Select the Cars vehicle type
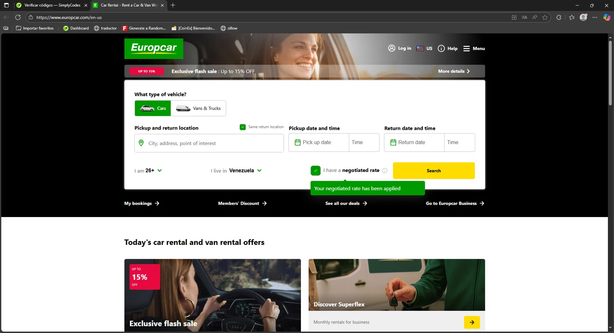This screenshot has width=614, height=333. [x=153, y=108]
